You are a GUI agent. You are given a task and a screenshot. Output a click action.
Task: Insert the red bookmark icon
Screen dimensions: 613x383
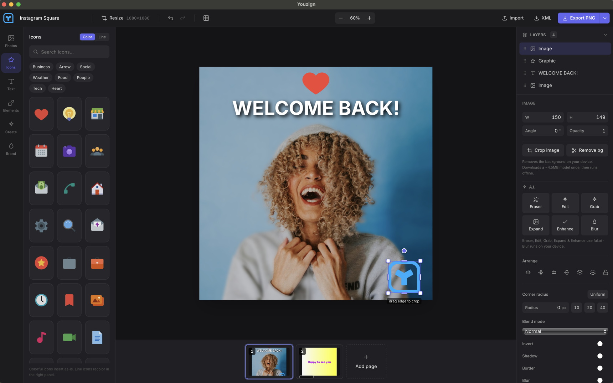(69, 300)
